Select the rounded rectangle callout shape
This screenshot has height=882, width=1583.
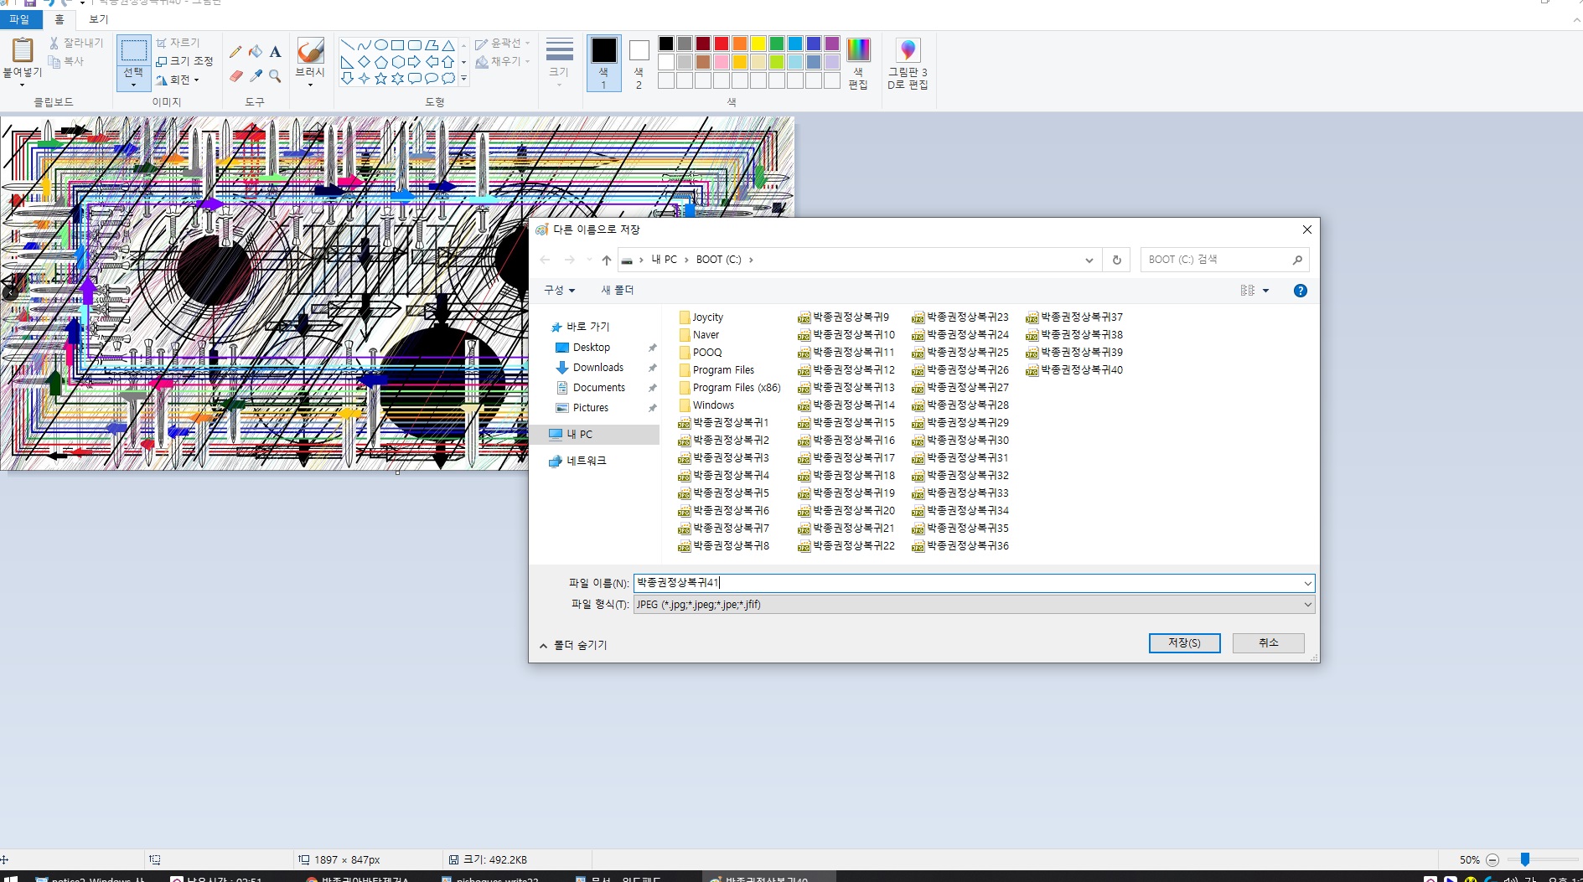coord(414,79)
